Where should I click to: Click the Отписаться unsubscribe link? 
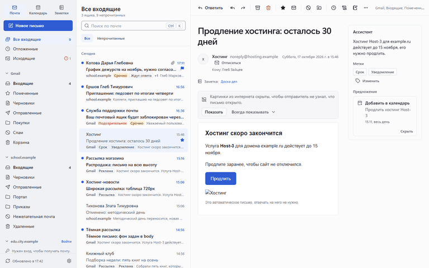228,63
